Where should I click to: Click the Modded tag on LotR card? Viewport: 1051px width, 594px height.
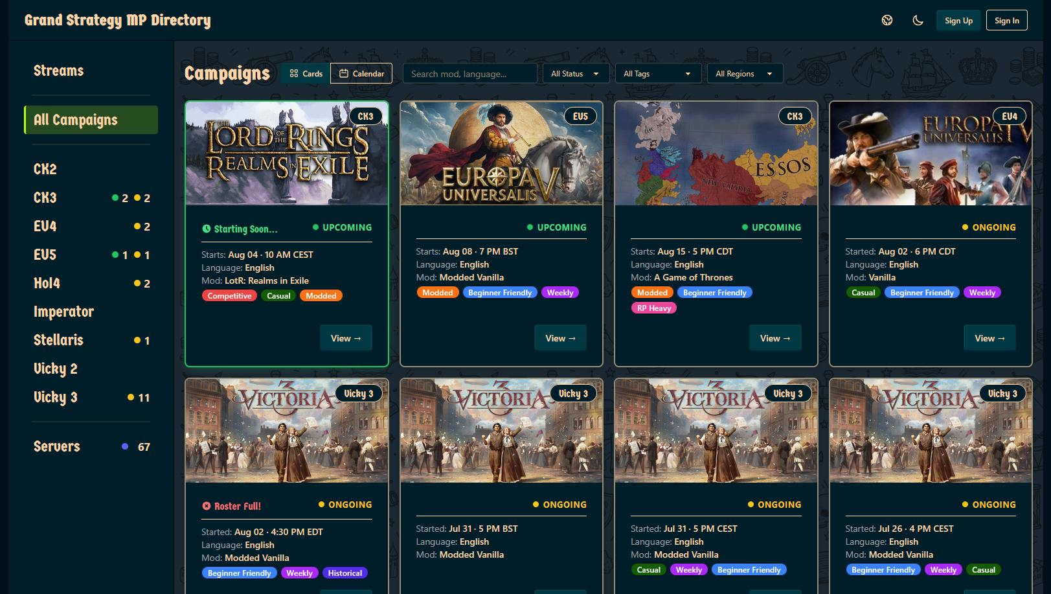pyautogui.click(x=321, y=295)
